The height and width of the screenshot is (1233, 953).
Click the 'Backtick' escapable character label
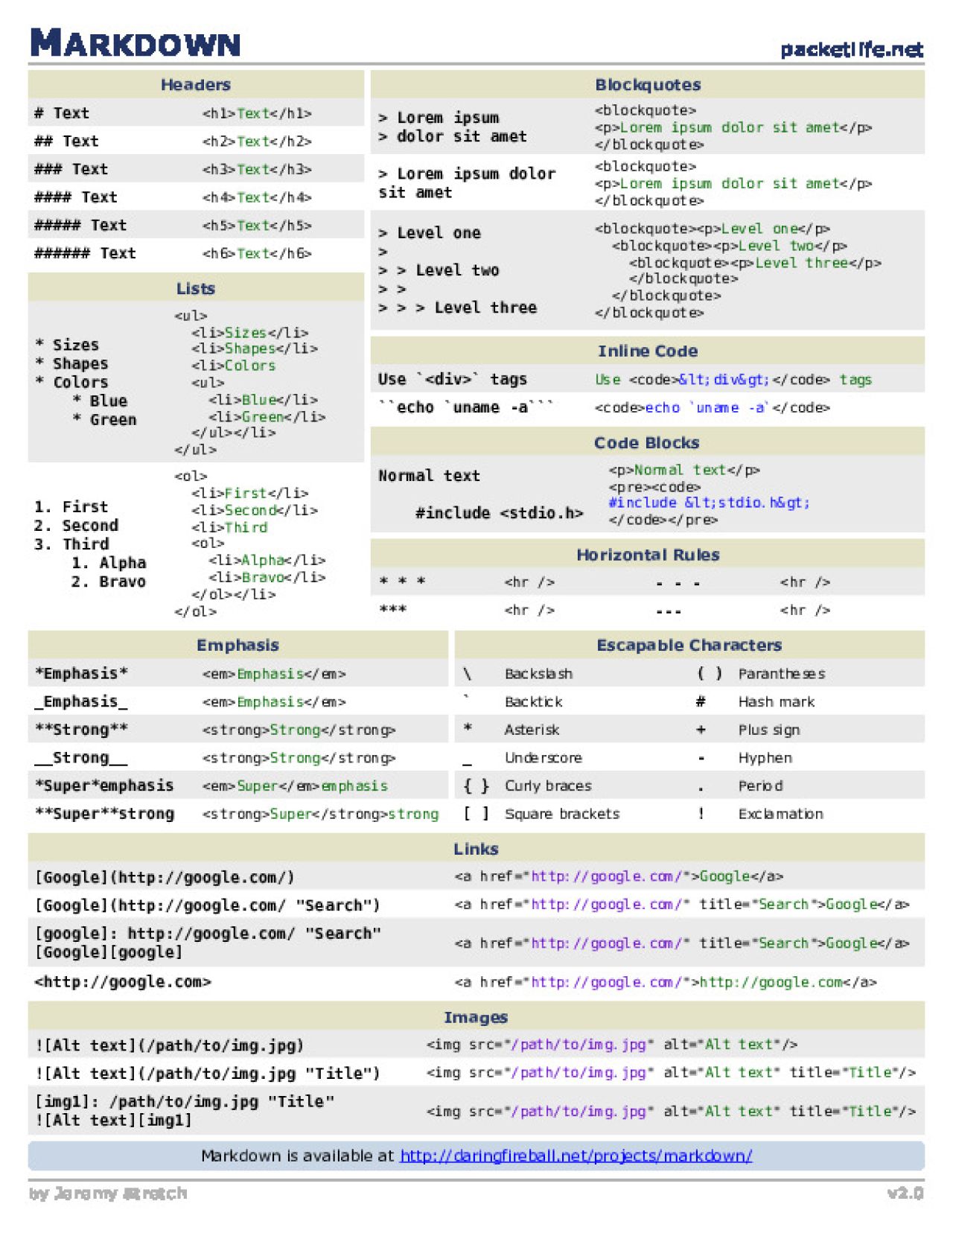click(533, 701)
